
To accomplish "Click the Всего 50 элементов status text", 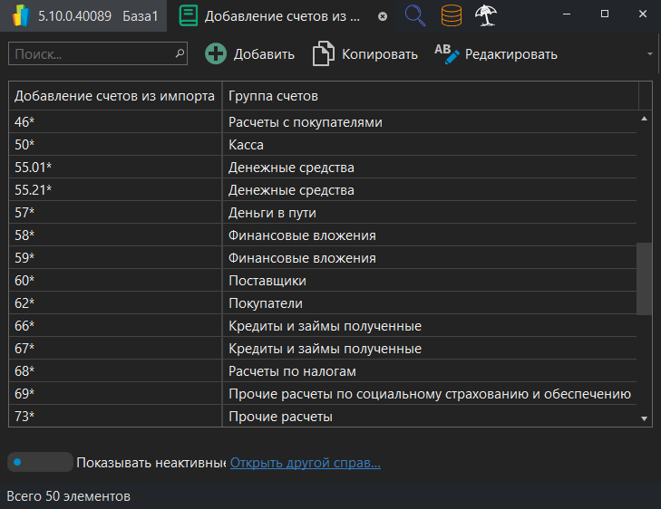I will coord(68,496).
